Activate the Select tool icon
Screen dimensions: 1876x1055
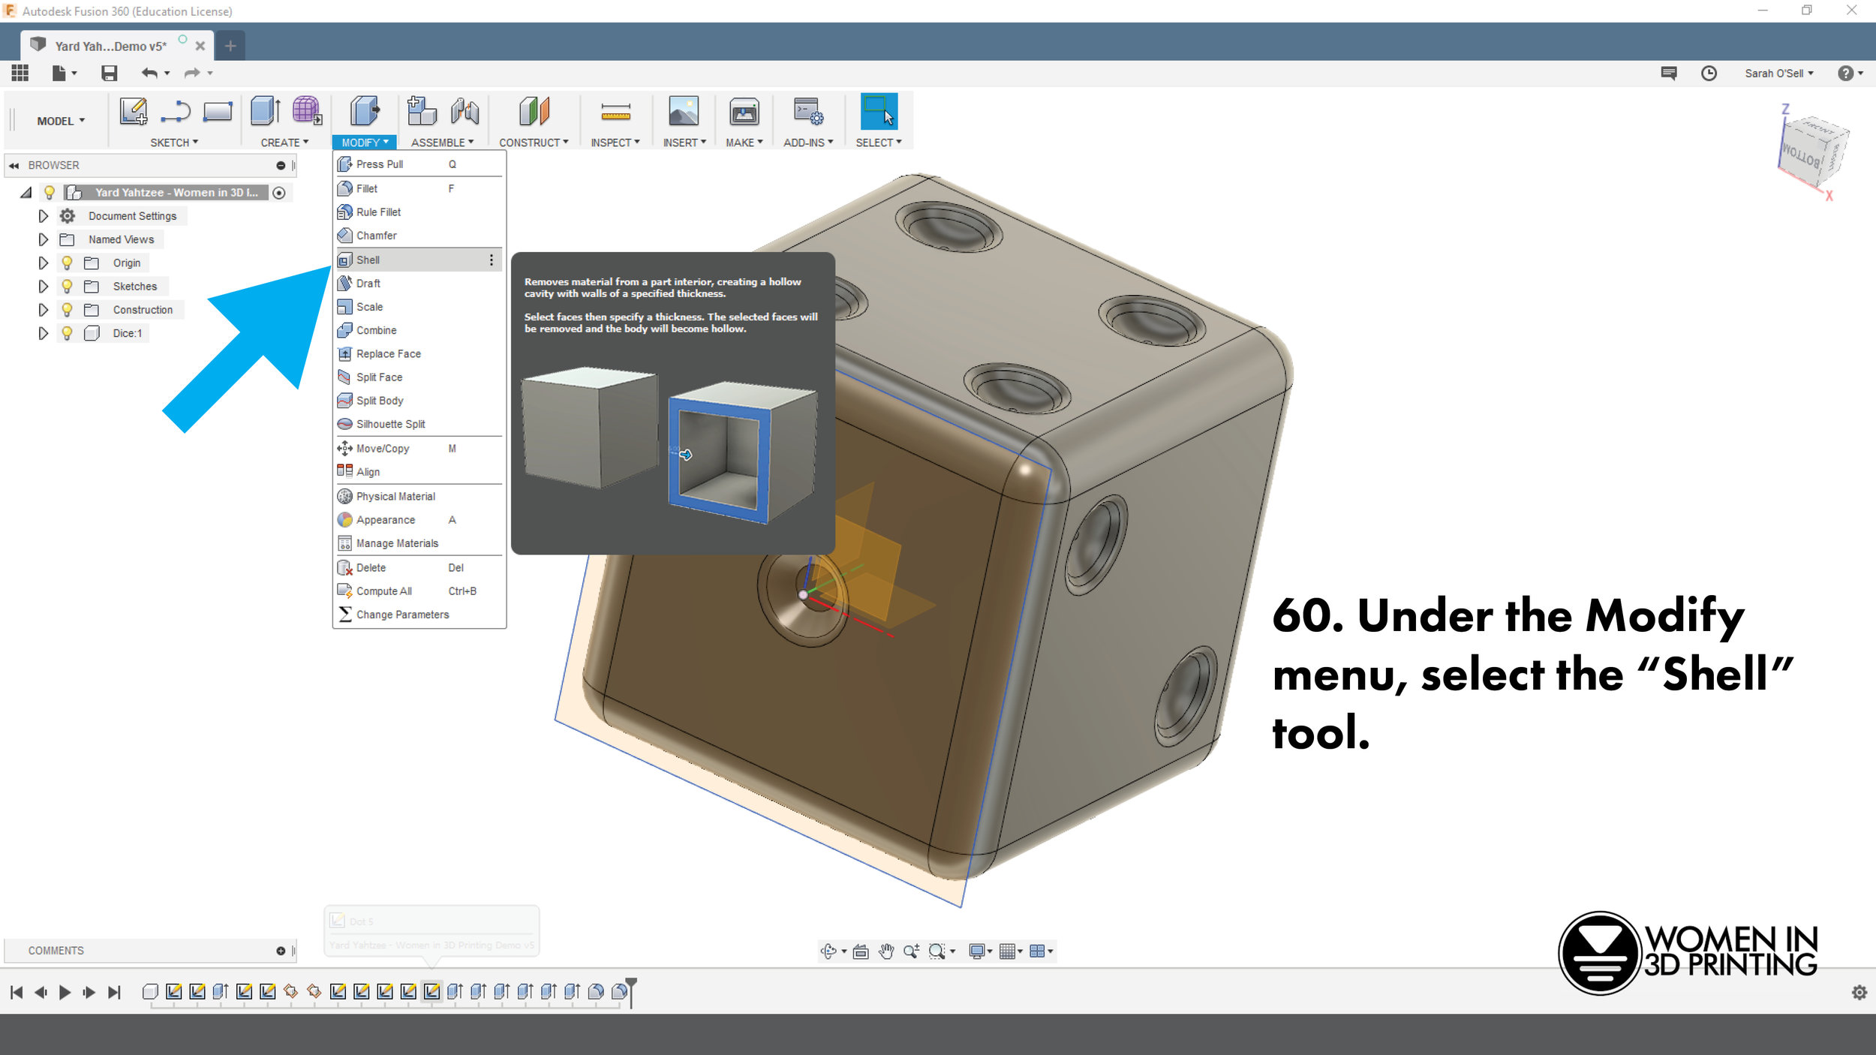click(878, 111)
